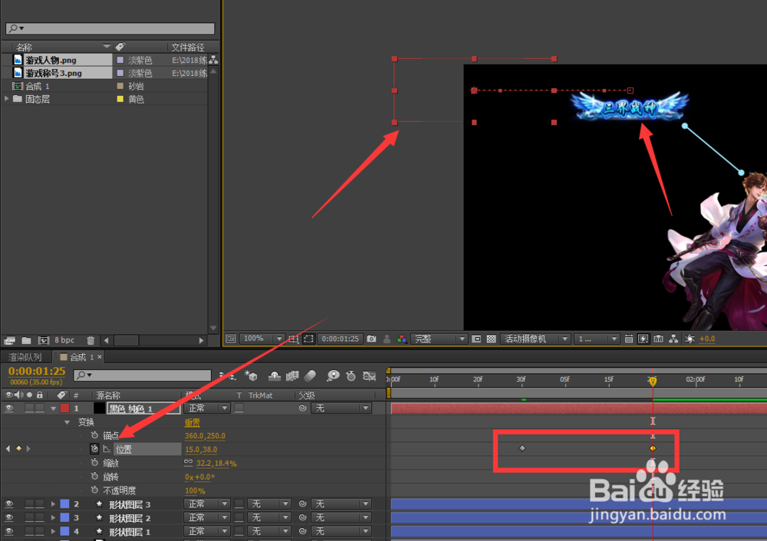Collapse layer 1 黑色 纯色 1 twirl arrow
The width and height of the screenshot is (767, 541).
click(x=54, y=408)
